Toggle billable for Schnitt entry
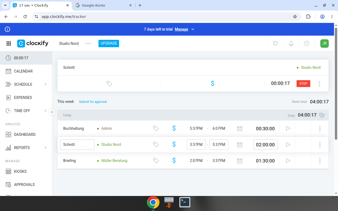Screen dimensions: 338x211 pyautogui.click(x=174, y=145)
